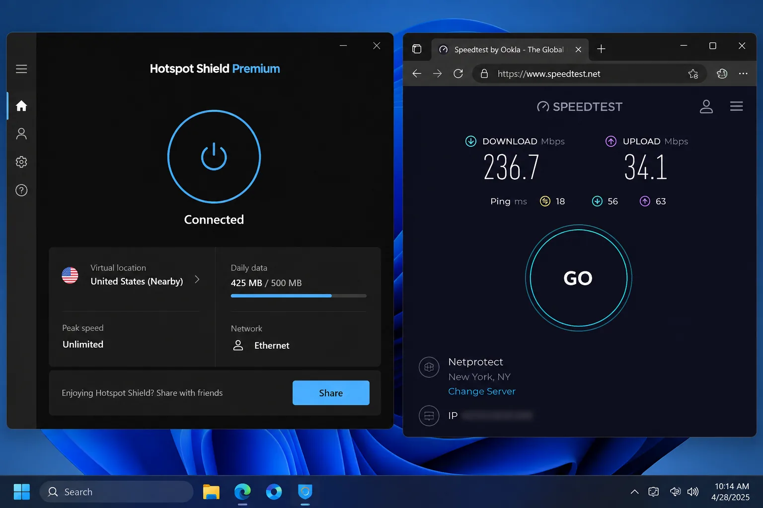Image resolution: width=763 pixels, height=508 pixels.
Task: Click the taskbar Search box
Action: 117,492
